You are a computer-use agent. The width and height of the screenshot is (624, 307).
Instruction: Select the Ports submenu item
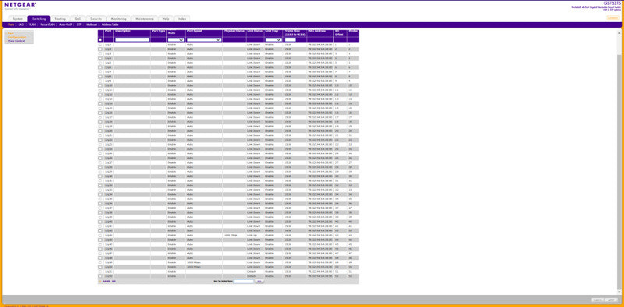[11, 25]
